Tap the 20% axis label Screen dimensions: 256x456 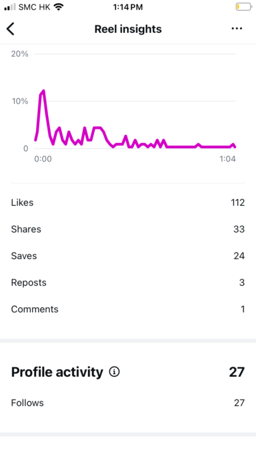(20, 54)
